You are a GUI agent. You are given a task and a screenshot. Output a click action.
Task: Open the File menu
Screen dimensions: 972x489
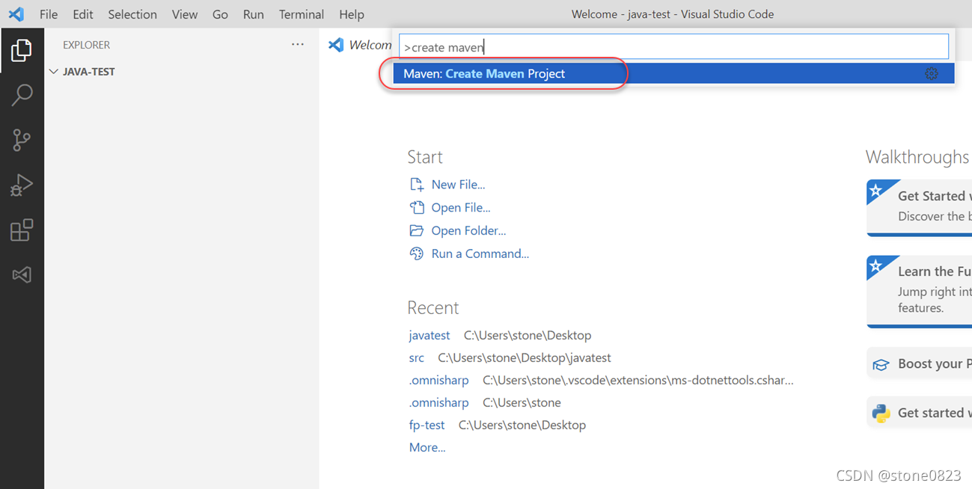coord(49,14)
